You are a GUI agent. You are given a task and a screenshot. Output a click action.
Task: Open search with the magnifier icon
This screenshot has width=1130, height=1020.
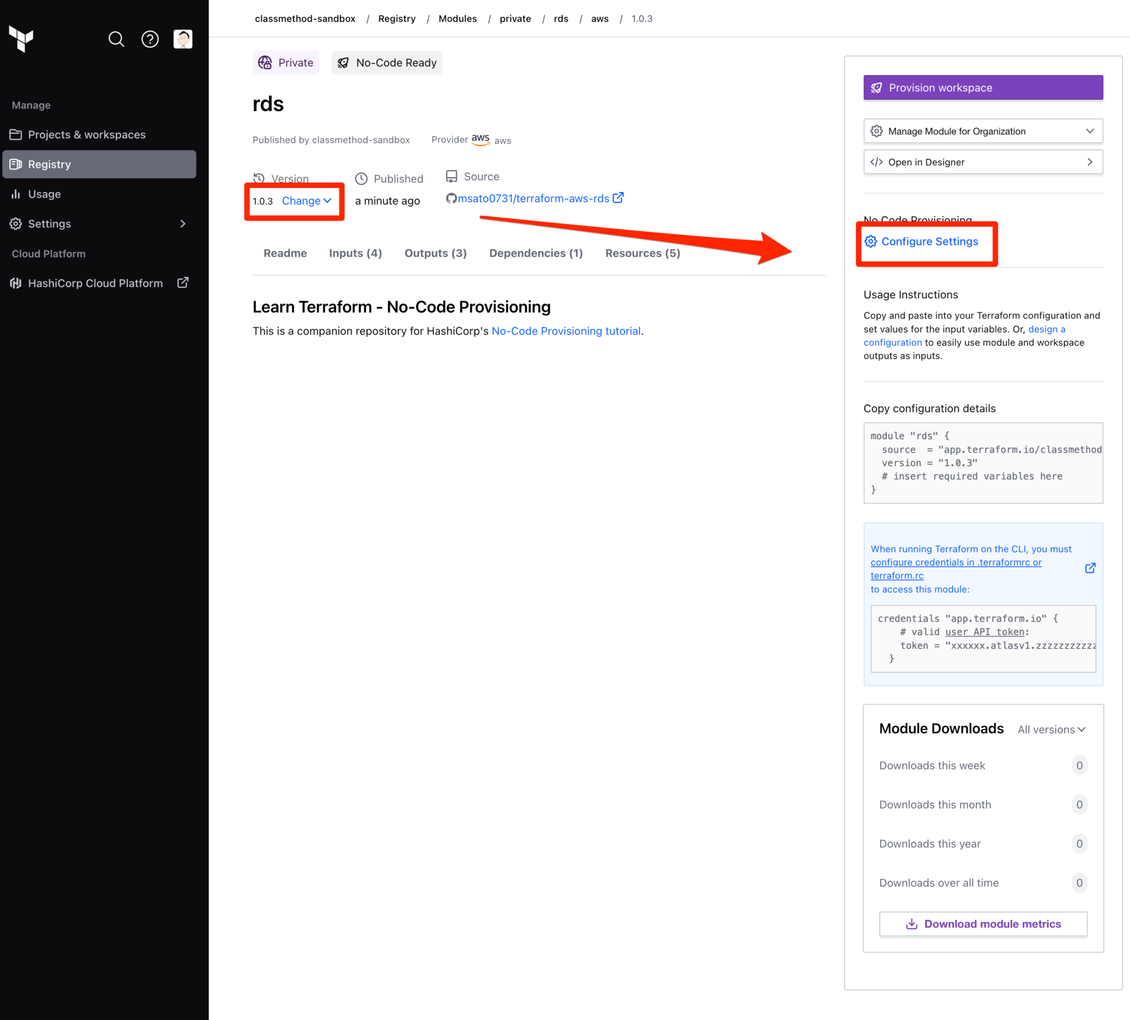click(116, 39)
